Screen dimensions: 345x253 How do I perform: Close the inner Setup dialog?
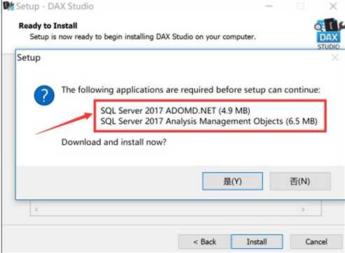click(335, 57)
